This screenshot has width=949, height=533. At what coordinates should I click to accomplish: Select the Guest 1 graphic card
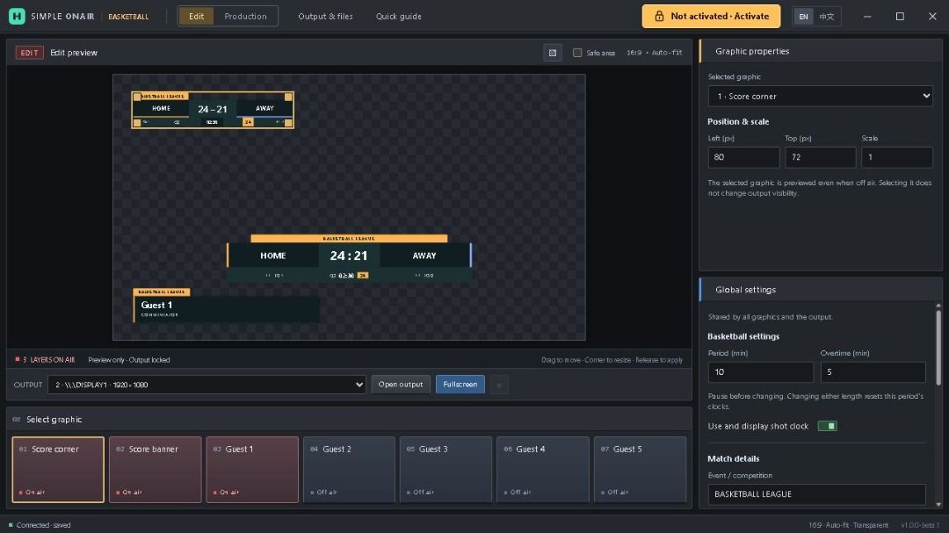coord(252,470)
